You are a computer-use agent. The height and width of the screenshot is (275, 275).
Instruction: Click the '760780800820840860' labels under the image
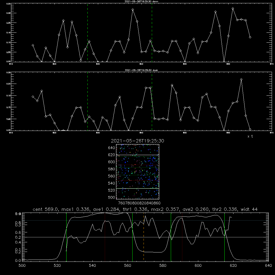[139, 203]
